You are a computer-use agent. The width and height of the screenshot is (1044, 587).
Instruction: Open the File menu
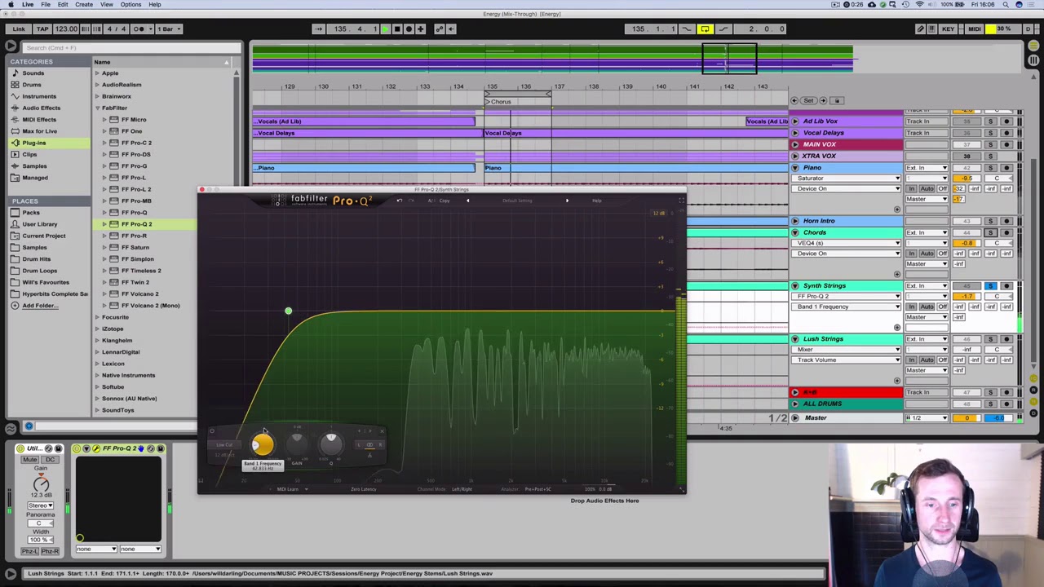(x=46, y=4)
